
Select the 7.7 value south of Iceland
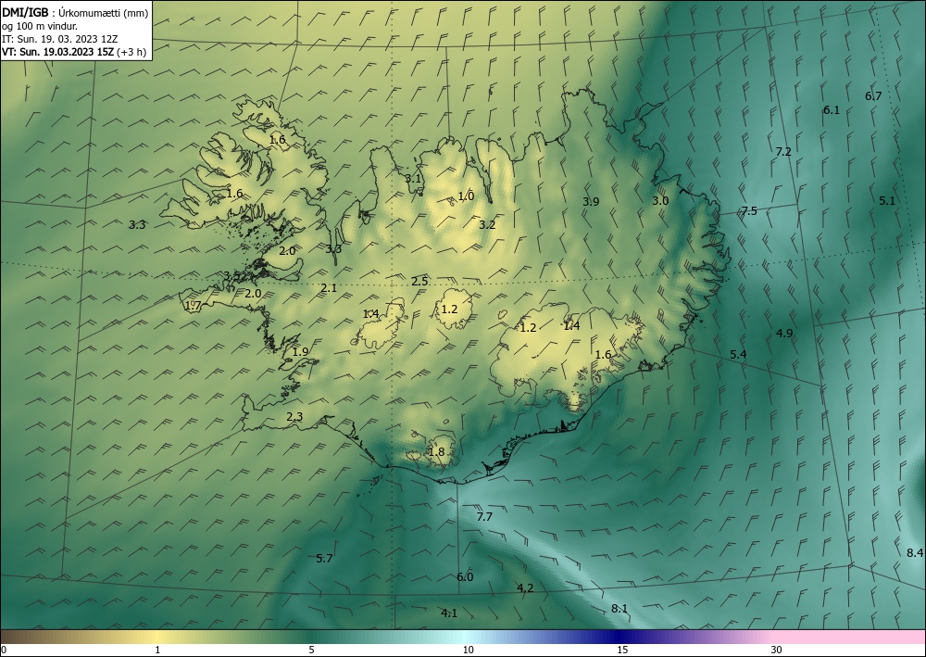[x=484, y=516]
